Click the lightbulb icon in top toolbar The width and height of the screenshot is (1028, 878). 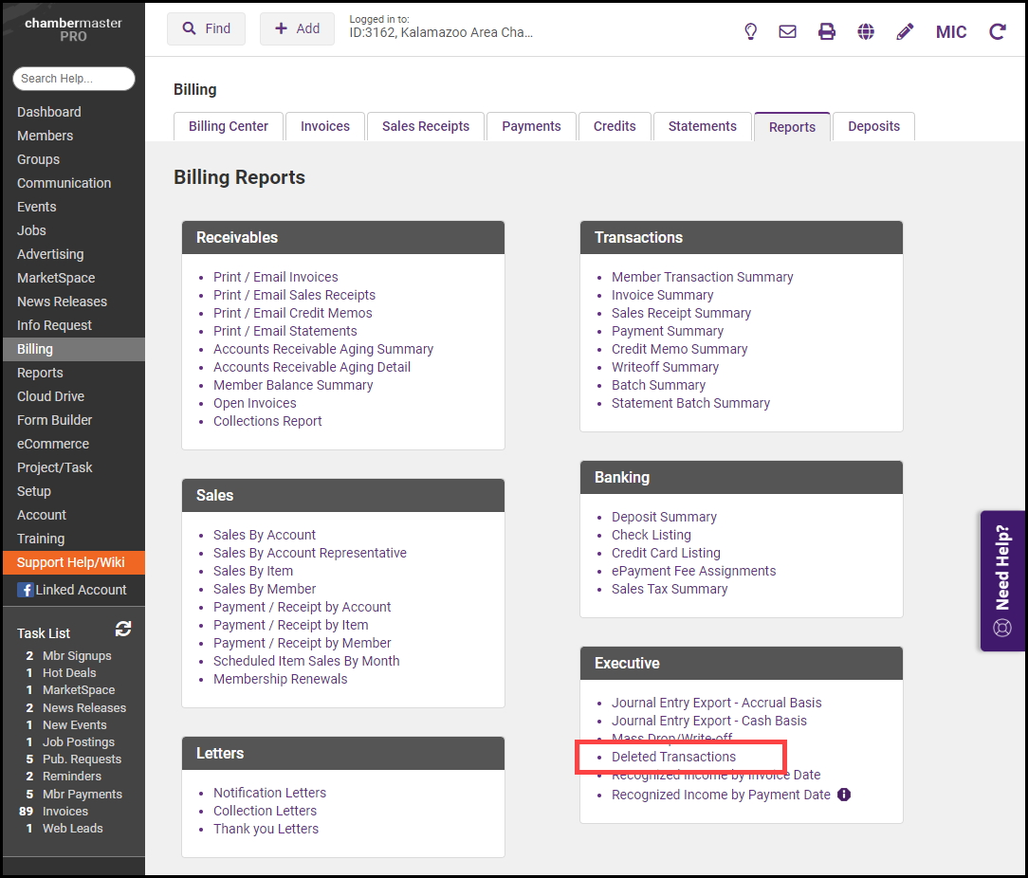pyautogui.click(x=750, y=31)
